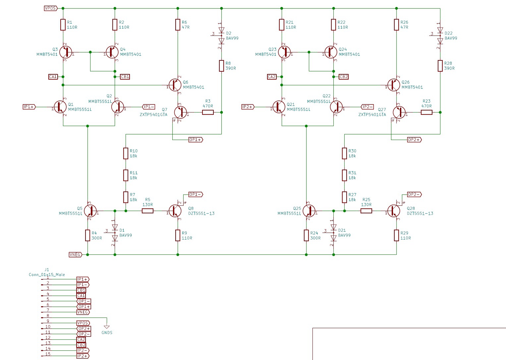The image size is (506, 360).
Task: Click the VNEG label on connector pin 7
Action: [83, 312]
